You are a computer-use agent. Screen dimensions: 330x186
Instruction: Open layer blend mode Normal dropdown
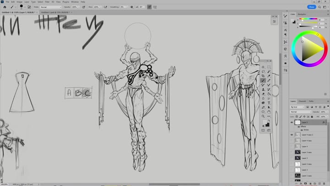click(301, 112)
